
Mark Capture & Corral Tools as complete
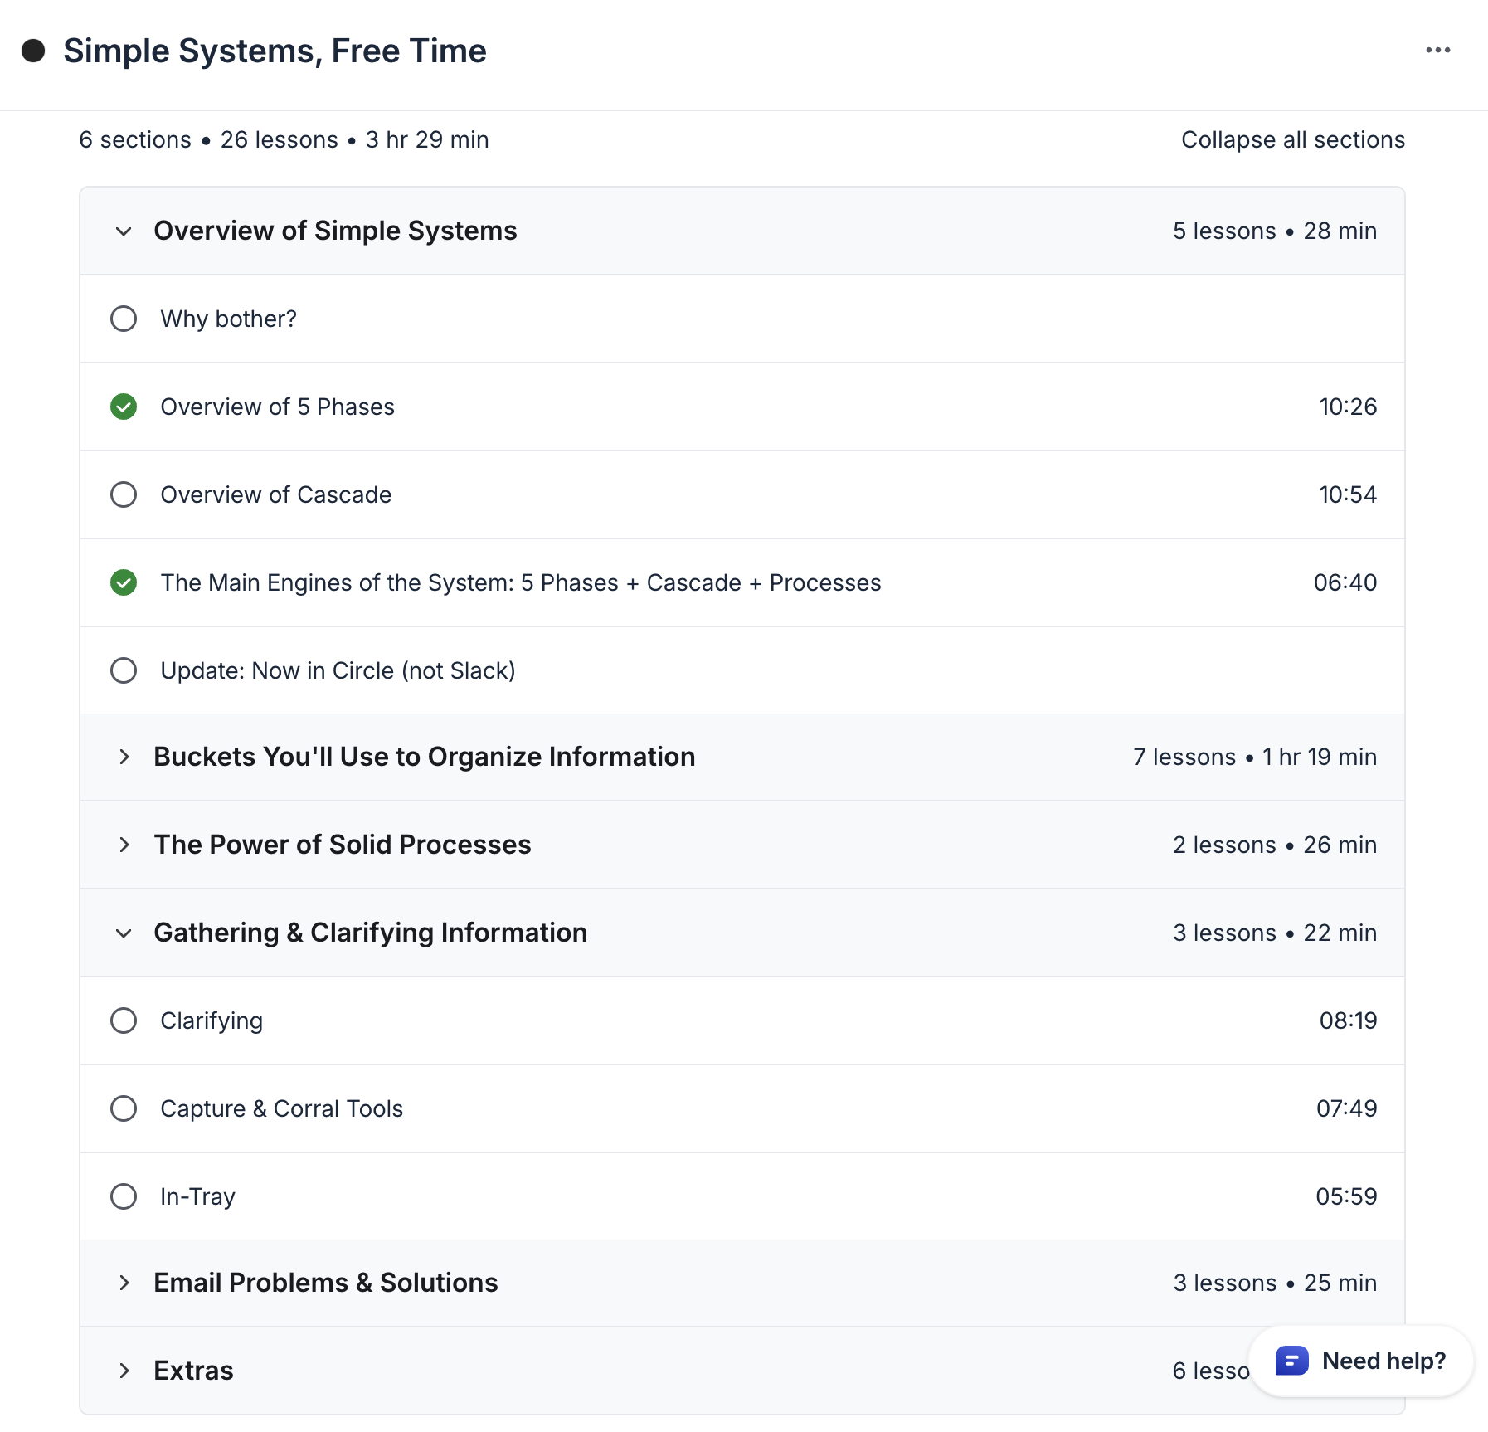124,1108
